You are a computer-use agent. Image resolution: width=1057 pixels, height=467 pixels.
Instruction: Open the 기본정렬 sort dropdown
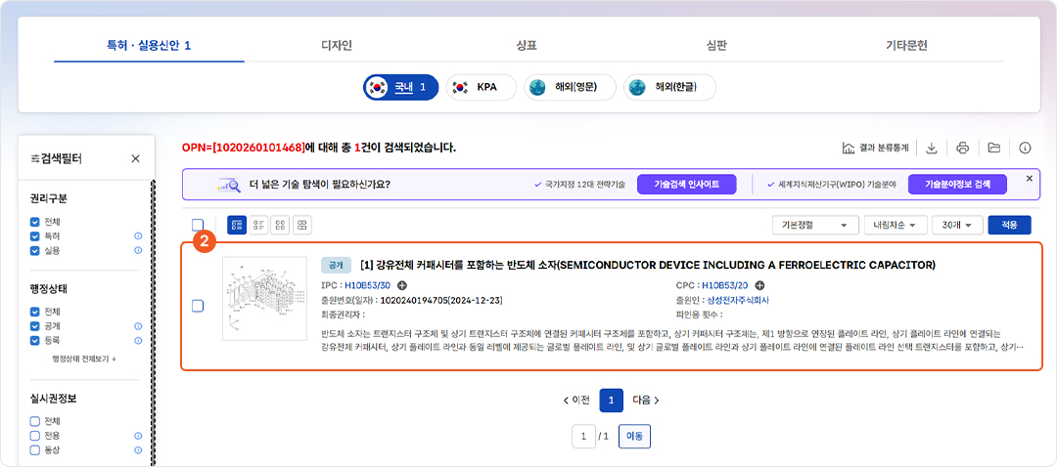click(815, 225)
